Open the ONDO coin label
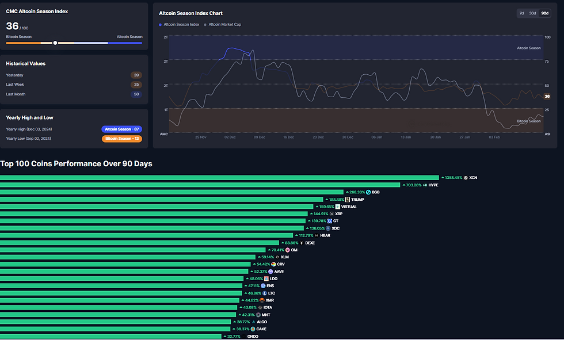 pyautogui.click(x=253, y=337)
